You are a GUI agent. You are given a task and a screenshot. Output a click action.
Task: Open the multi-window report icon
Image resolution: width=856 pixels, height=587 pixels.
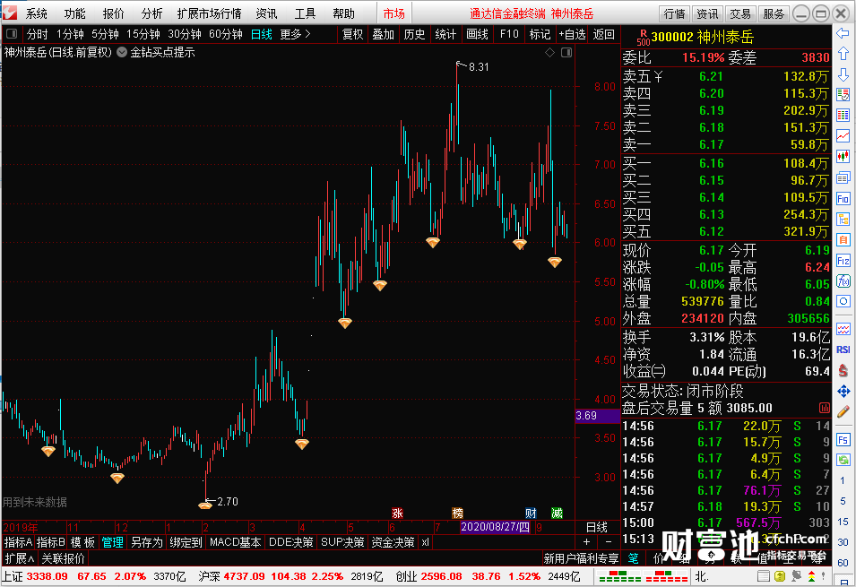coord(843,177)
